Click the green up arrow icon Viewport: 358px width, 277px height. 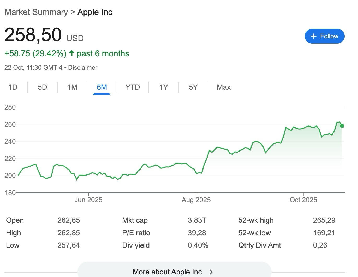(x=72, y=53)
